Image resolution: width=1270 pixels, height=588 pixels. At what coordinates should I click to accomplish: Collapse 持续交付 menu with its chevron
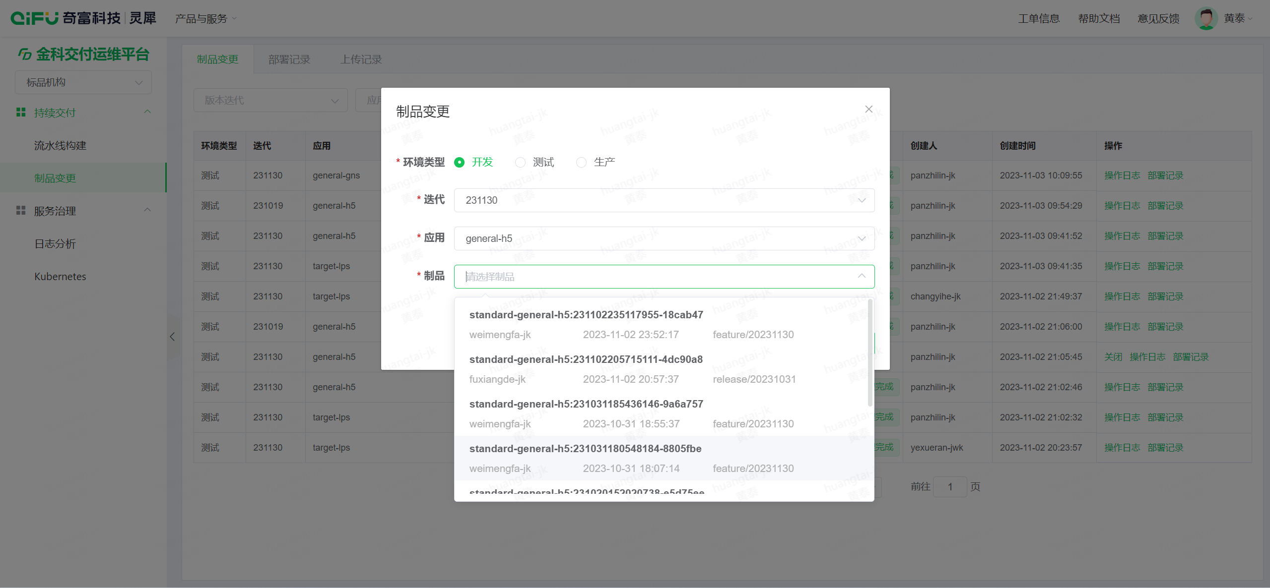click(x=147, y=112)
